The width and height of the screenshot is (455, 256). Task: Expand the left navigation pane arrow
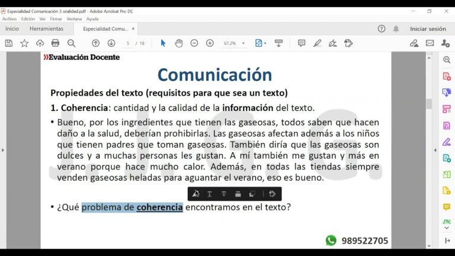(3, 150)
